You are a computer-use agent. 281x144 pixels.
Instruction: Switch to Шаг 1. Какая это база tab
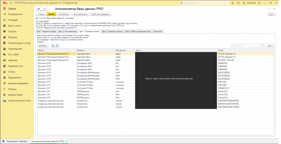click(x=46, y=31)
